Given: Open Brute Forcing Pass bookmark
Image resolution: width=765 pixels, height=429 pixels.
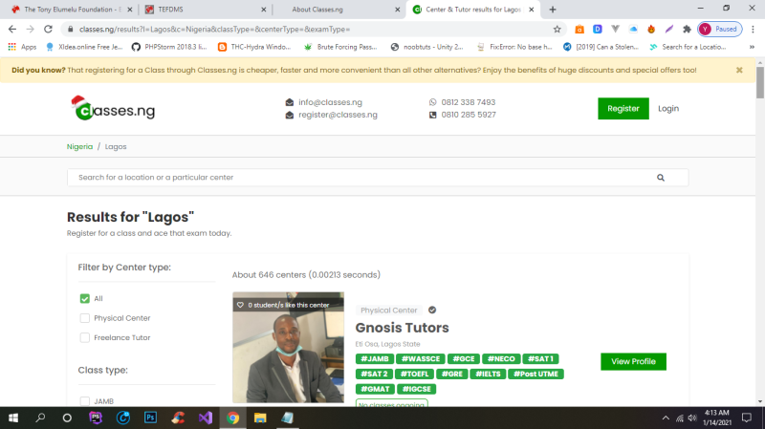Looking at the screenshot, I should pyautogui.click(x=341, y=47).
